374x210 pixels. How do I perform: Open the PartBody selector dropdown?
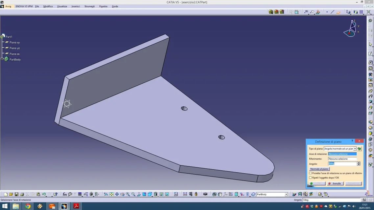point(286,195)
